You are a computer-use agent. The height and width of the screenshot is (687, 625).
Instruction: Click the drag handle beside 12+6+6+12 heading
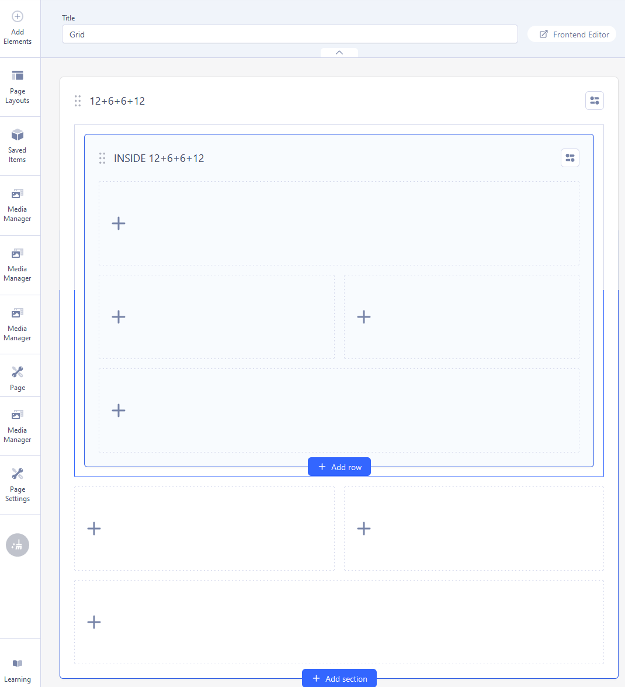[x=78, y=101]
